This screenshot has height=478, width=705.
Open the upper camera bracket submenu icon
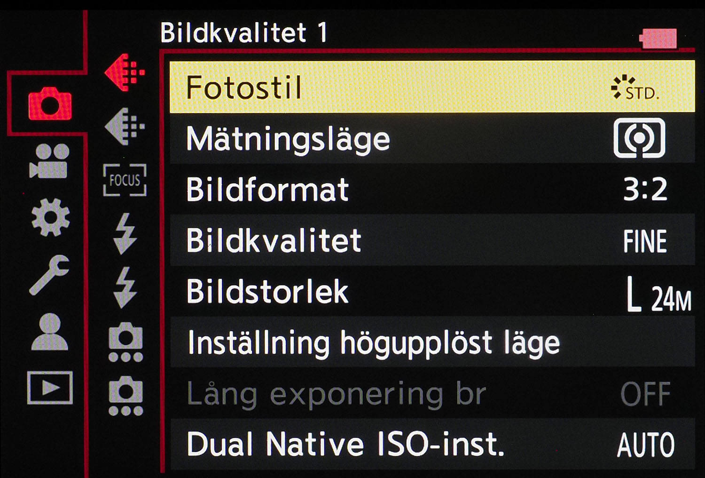pos(125,342)
